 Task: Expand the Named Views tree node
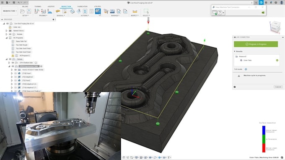[7, 31]
